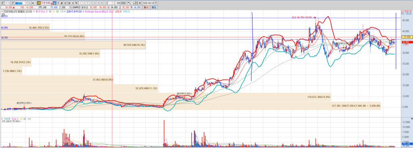The image size is (413, 148).
Task: Click the 하한선 legend label
Action: [x=126, y=12]
